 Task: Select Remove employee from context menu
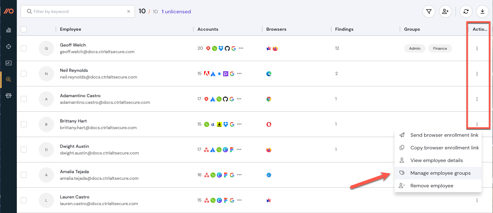(432, 186)
